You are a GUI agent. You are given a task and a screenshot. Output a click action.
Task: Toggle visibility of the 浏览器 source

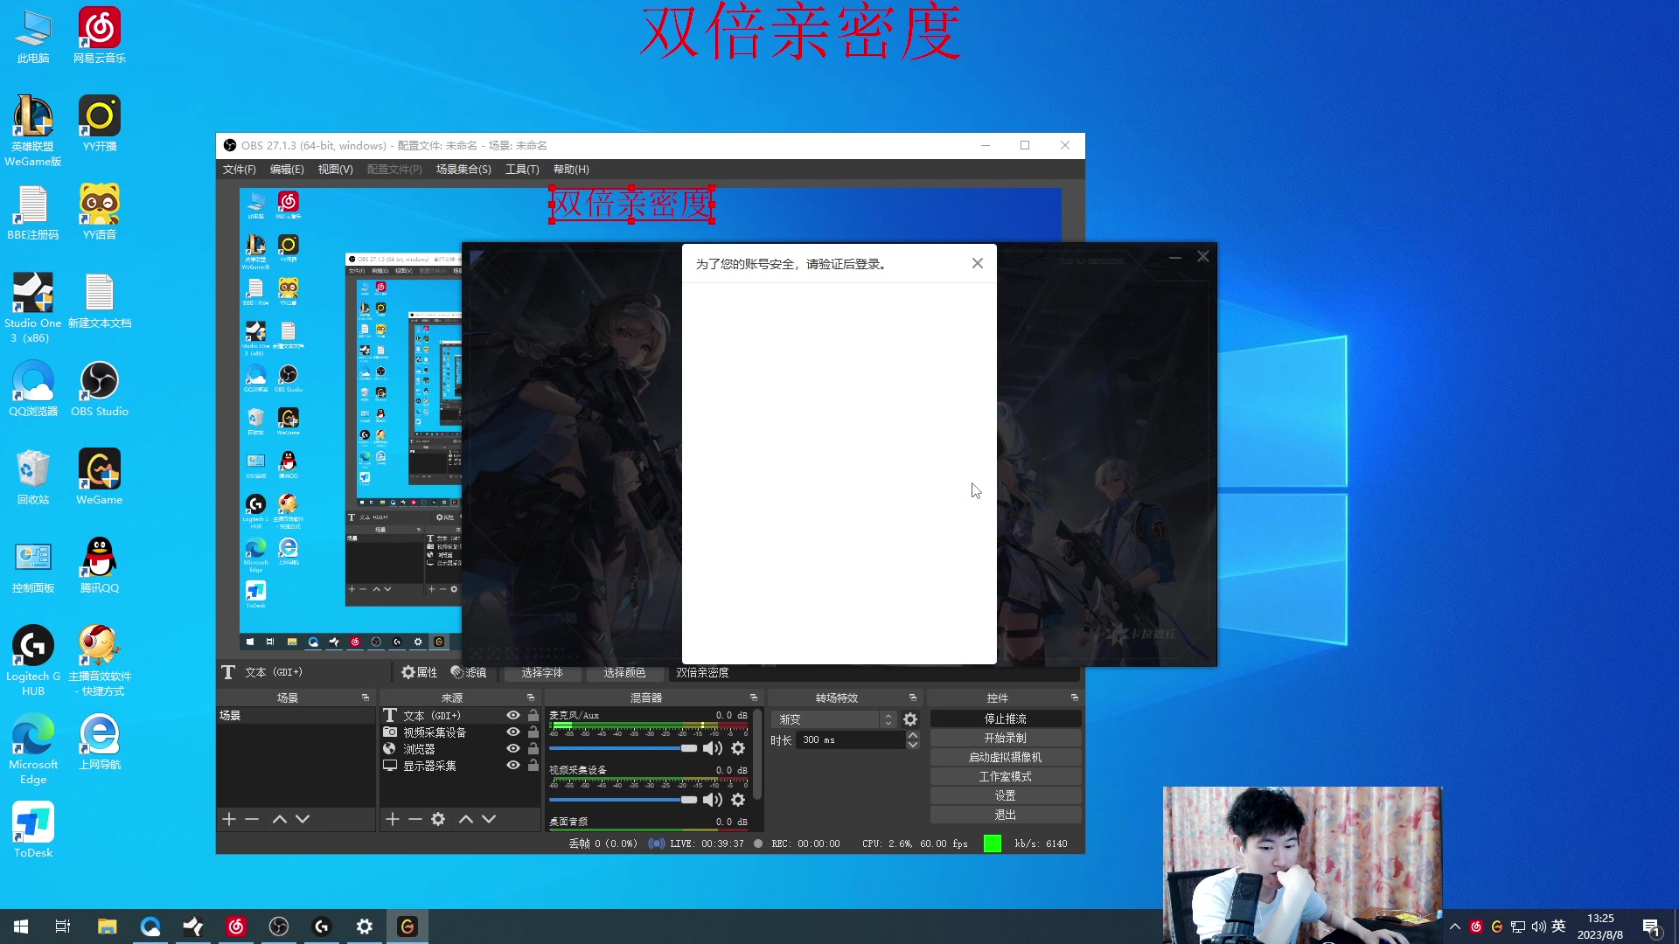point(513,749)
